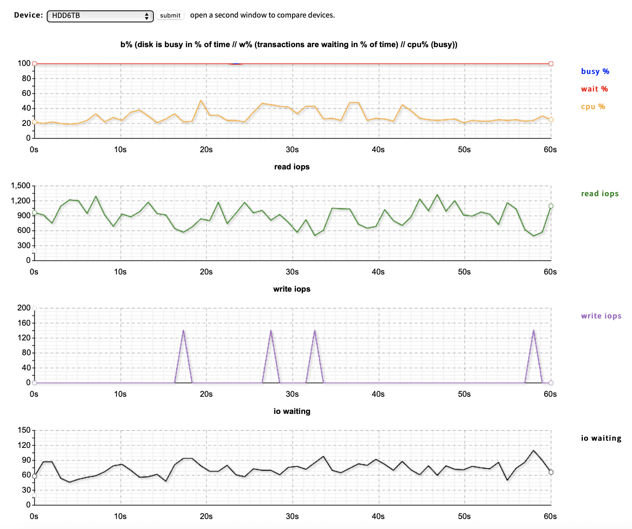The image size is (632, 529).
Task: Click the submit button
Action: click(x=170, y=15)
